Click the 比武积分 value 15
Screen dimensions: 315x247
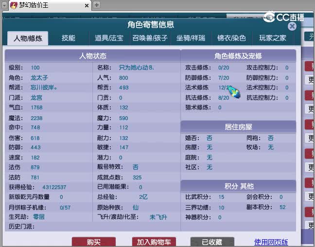click(x=221, y=197)
